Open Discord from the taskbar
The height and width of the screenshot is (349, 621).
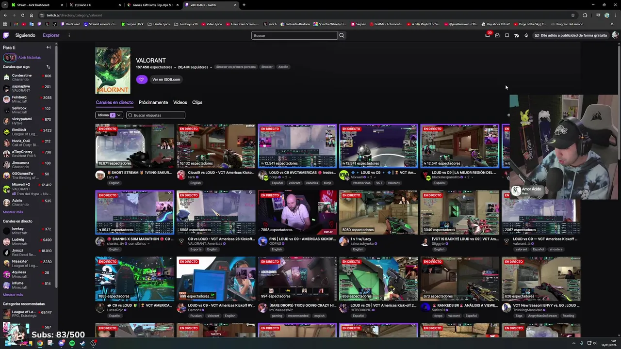(x=61, y=343)
